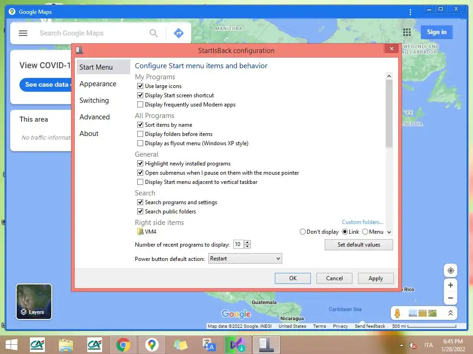Show hidden tray icons arrow

401,345
